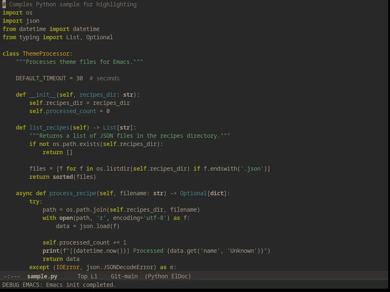Screen dimensions: 390x292
Task: Click on os.path.join call
Action: click(86, 210)
